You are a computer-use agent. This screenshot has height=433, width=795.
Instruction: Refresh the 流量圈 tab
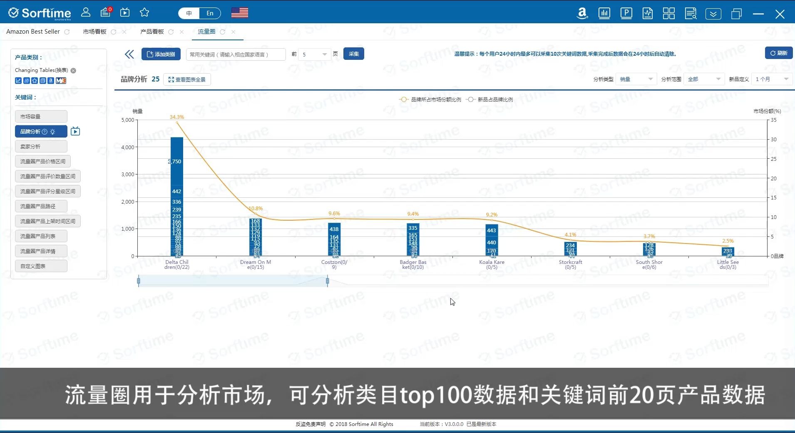click(222, 32)
